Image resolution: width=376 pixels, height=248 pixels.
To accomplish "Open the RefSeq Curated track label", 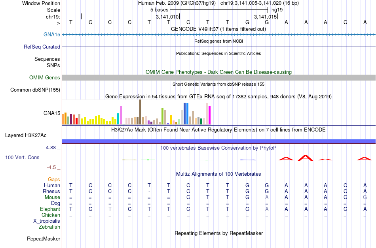I will coord(42,47).
